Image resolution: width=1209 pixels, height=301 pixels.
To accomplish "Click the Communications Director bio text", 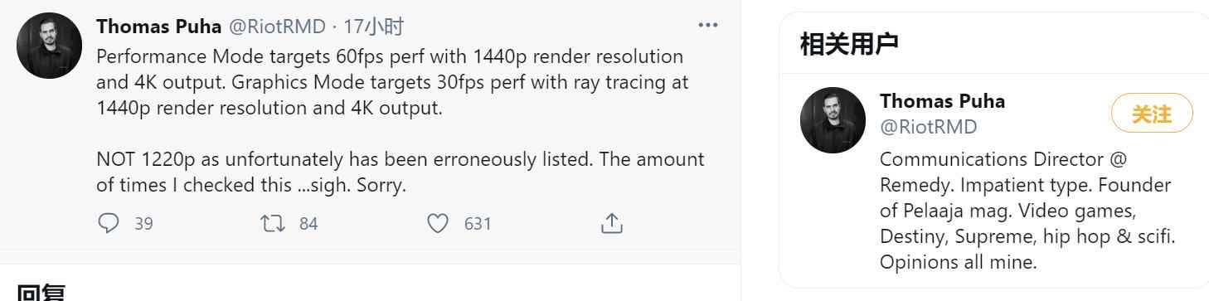I will click(x=1028, y=211).
